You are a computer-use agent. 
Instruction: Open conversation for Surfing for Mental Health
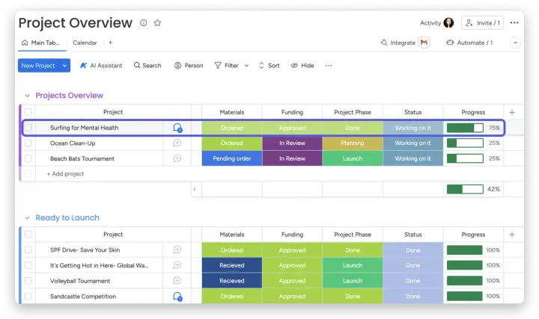pos(177,128)
